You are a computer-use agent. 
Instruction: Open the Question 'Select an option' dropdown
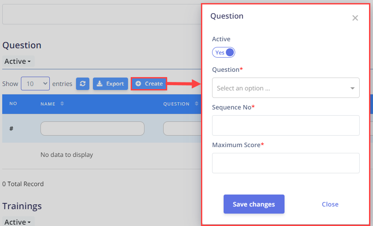(286, 88)
